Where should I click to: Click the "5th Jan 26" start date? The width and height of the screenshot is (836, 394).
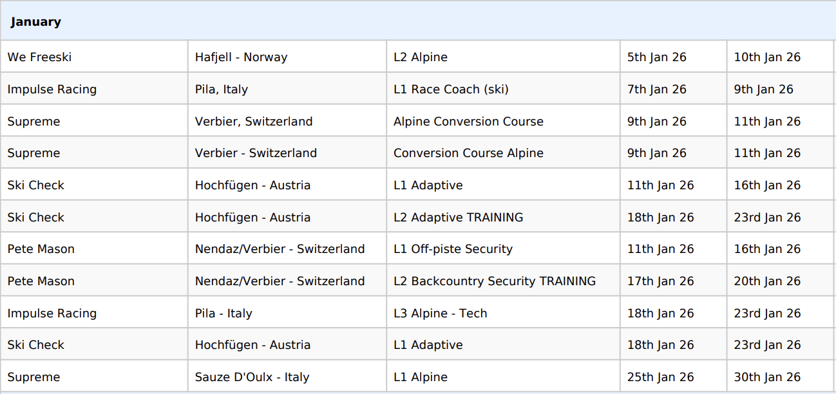656,57
